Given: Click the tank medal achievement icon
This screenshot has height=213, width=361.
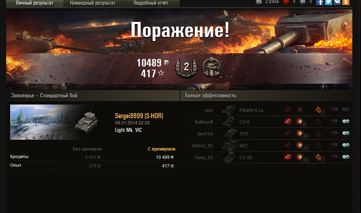Looking at the screenshot, I should point(212,67).
